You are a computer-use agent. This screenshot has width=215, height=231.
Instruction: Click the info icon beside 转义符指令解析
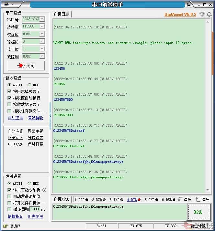coord(44,190)
